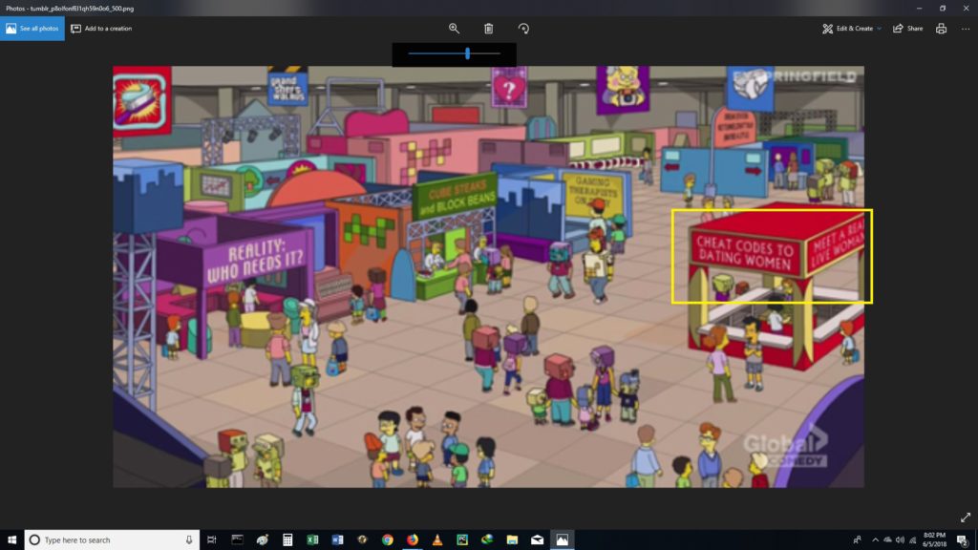This screenshot has height=550, width=978.
Task: Share this photo
Action: pos(907,29)
